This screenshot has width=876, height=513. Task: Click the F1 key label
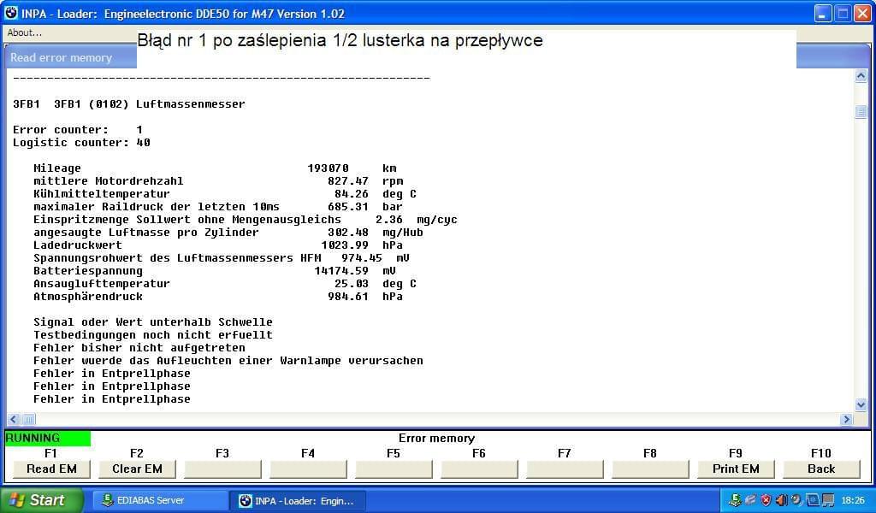pyautogui.click(x=50, y=453)
